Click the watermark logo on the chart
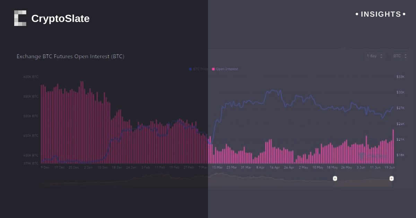The height and width of the screenshot is (218, 416). pyautogui.click(x=373, y=156)
